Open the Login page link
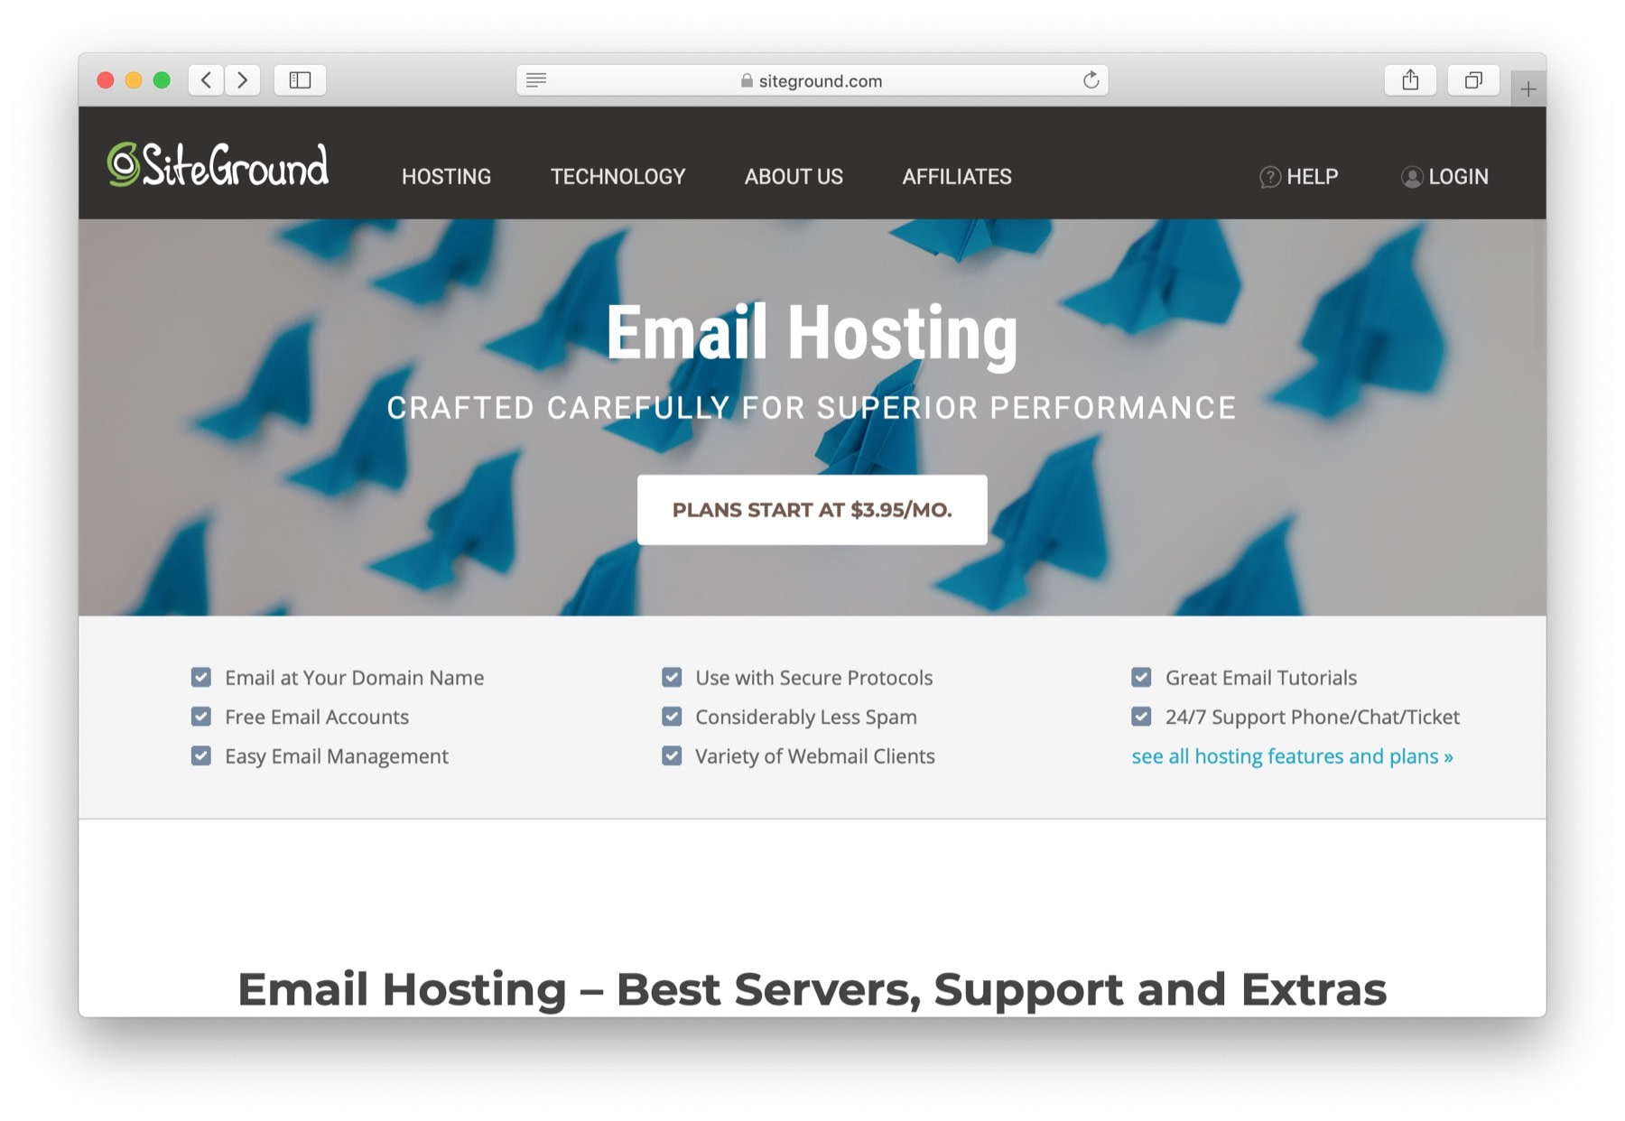The height and width of the screenshot is (1121, 1625). coord(1458,177)
